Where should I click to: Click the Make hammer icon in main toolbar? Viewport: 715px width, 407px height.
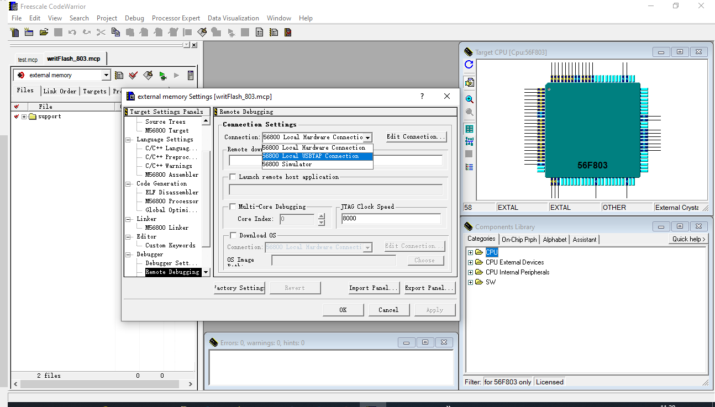(x=202, y=32)
